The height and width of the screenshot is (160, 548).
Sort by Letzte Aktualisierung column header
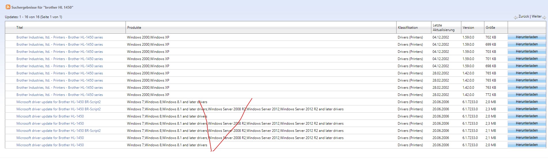tap(443, 28)
